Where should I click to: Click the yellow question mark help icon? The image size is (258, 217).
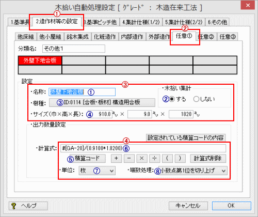tap(13, 206)
